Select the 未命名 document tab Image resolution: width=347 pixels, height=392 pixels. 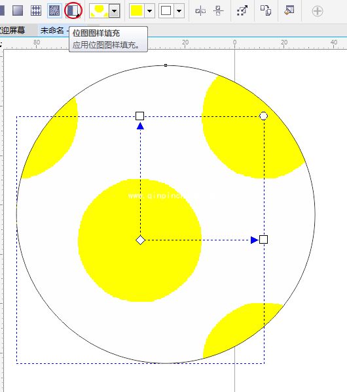[52, 31]
